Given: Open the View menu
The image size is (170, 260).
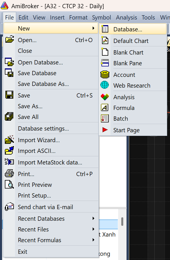Looking at the screenshot, I should 39,18.
